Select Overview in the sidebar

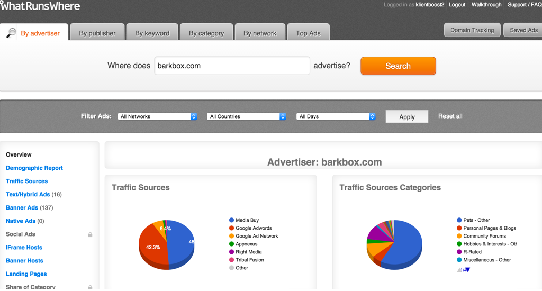coord(19,154)
